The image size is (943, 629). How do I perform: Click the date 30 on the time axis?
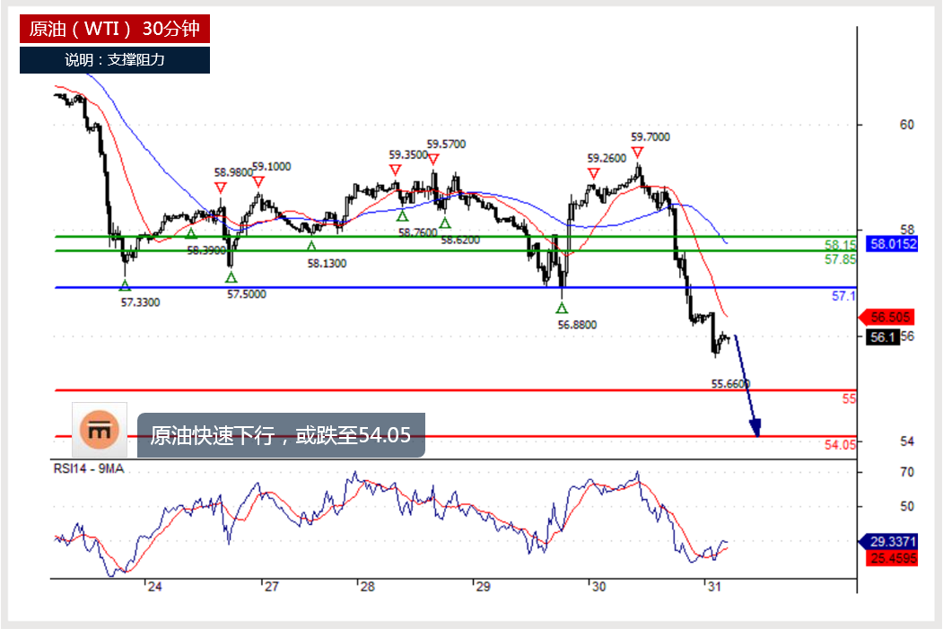pos(598,586)
